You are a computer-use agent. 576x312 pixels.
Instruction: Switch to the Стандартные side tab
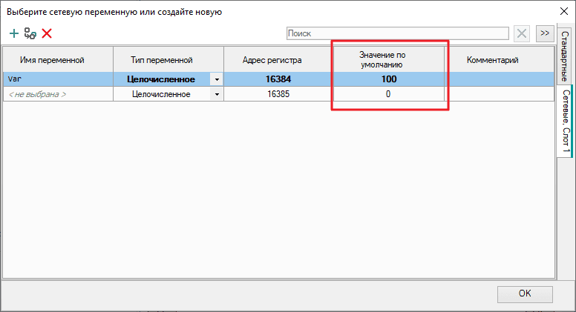[x=564, y=58]
